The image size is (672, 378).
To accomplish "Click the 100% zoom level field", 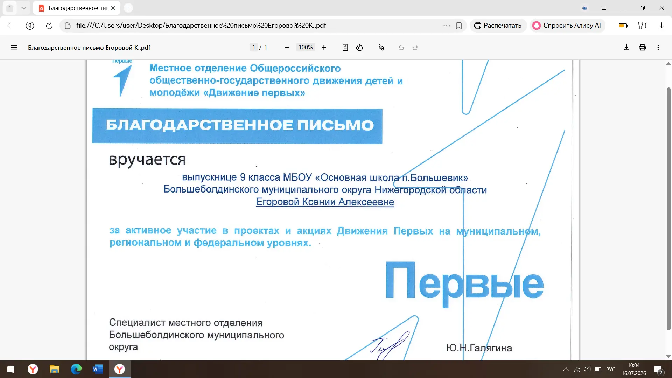I will pos(306,48).
